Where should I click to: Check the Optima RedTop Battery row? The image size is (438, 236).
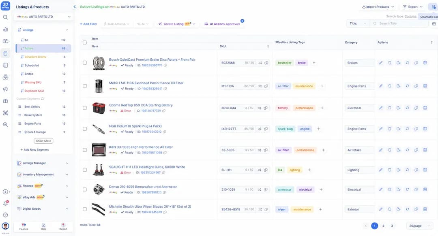85,108
